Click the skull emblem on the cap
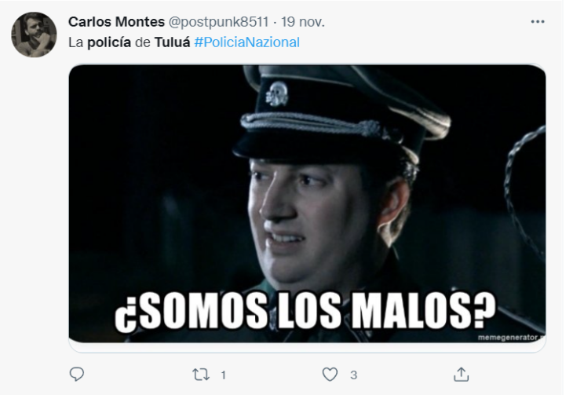The image size is (573, 395). point(276,94)
